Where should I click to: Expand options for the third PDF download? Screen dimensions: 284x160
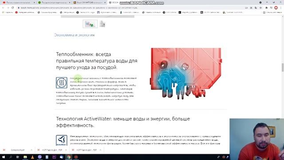(x=100, y=150)
